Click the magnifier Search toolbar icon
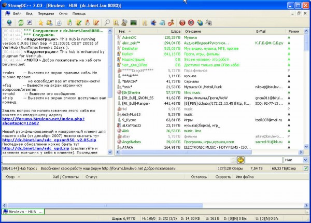Viewport: 311px width, 223px height. tap(107, 22)
